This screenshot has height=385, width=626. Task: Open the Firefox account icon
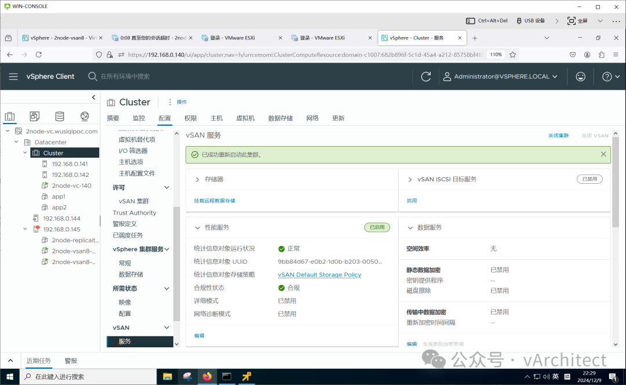(587, 55)
